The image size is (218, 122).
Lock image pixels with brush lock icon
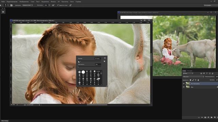click(x=193, y=80)
